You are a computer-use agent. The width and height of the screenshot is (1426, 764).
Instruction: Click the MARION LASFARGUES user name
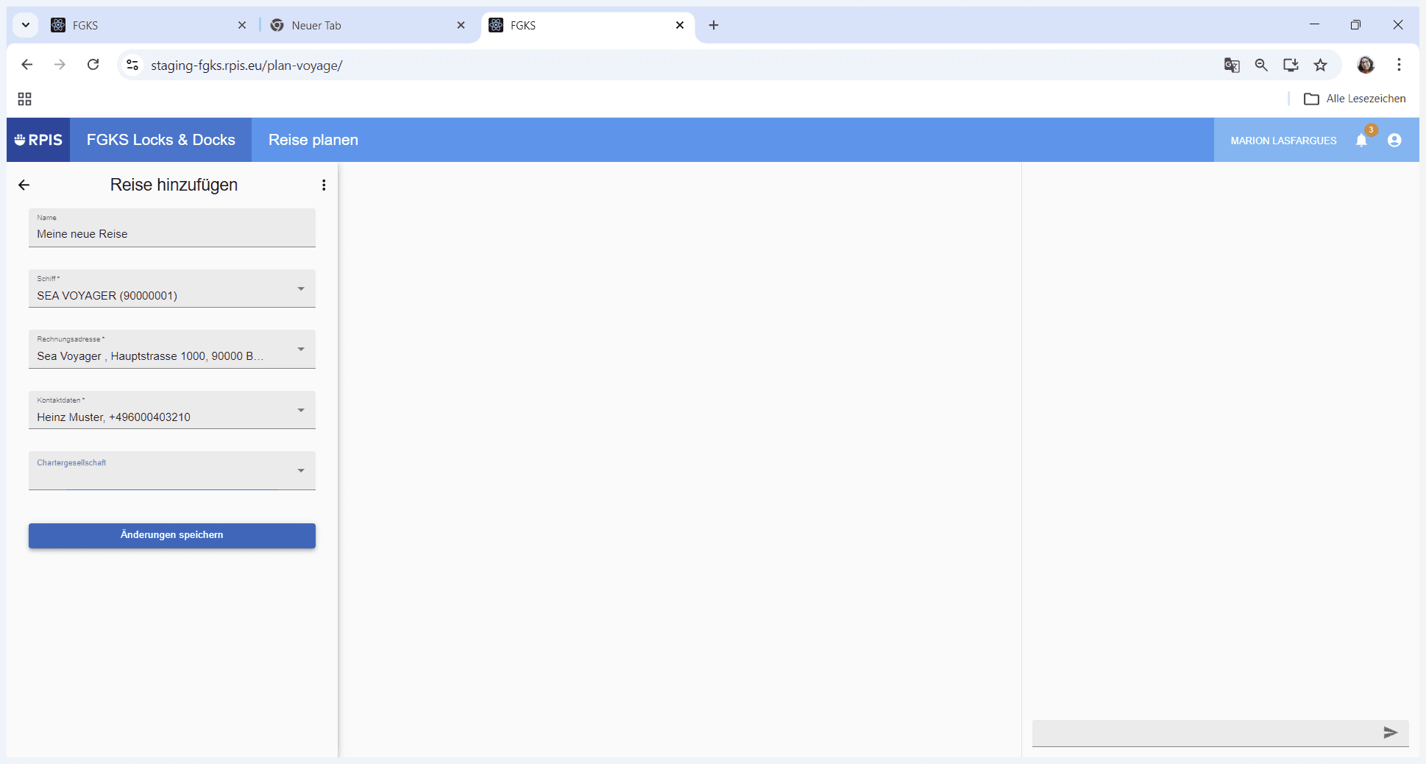(1283, 141)
